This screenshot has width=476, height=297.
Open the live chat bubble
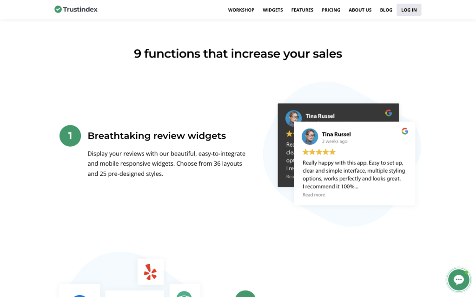458,280
